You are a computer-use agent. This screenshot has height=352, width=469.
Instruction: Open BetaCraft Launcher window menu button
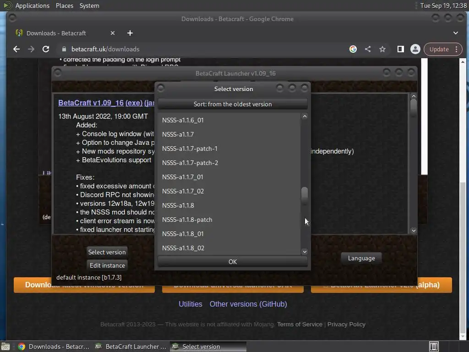[x=58, y=73]
